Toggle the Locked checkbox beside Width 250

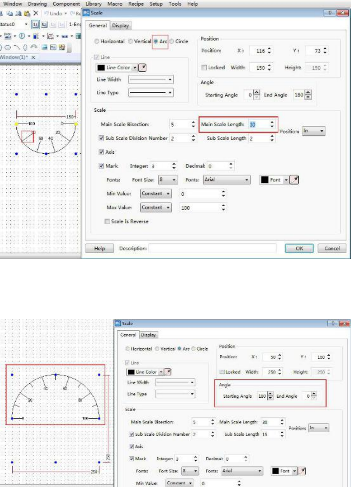(222, 372)
